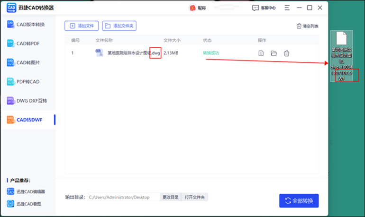Click the user avatar next to 昵称
Viewport: 365px width, 217px height.
(192, 8)
